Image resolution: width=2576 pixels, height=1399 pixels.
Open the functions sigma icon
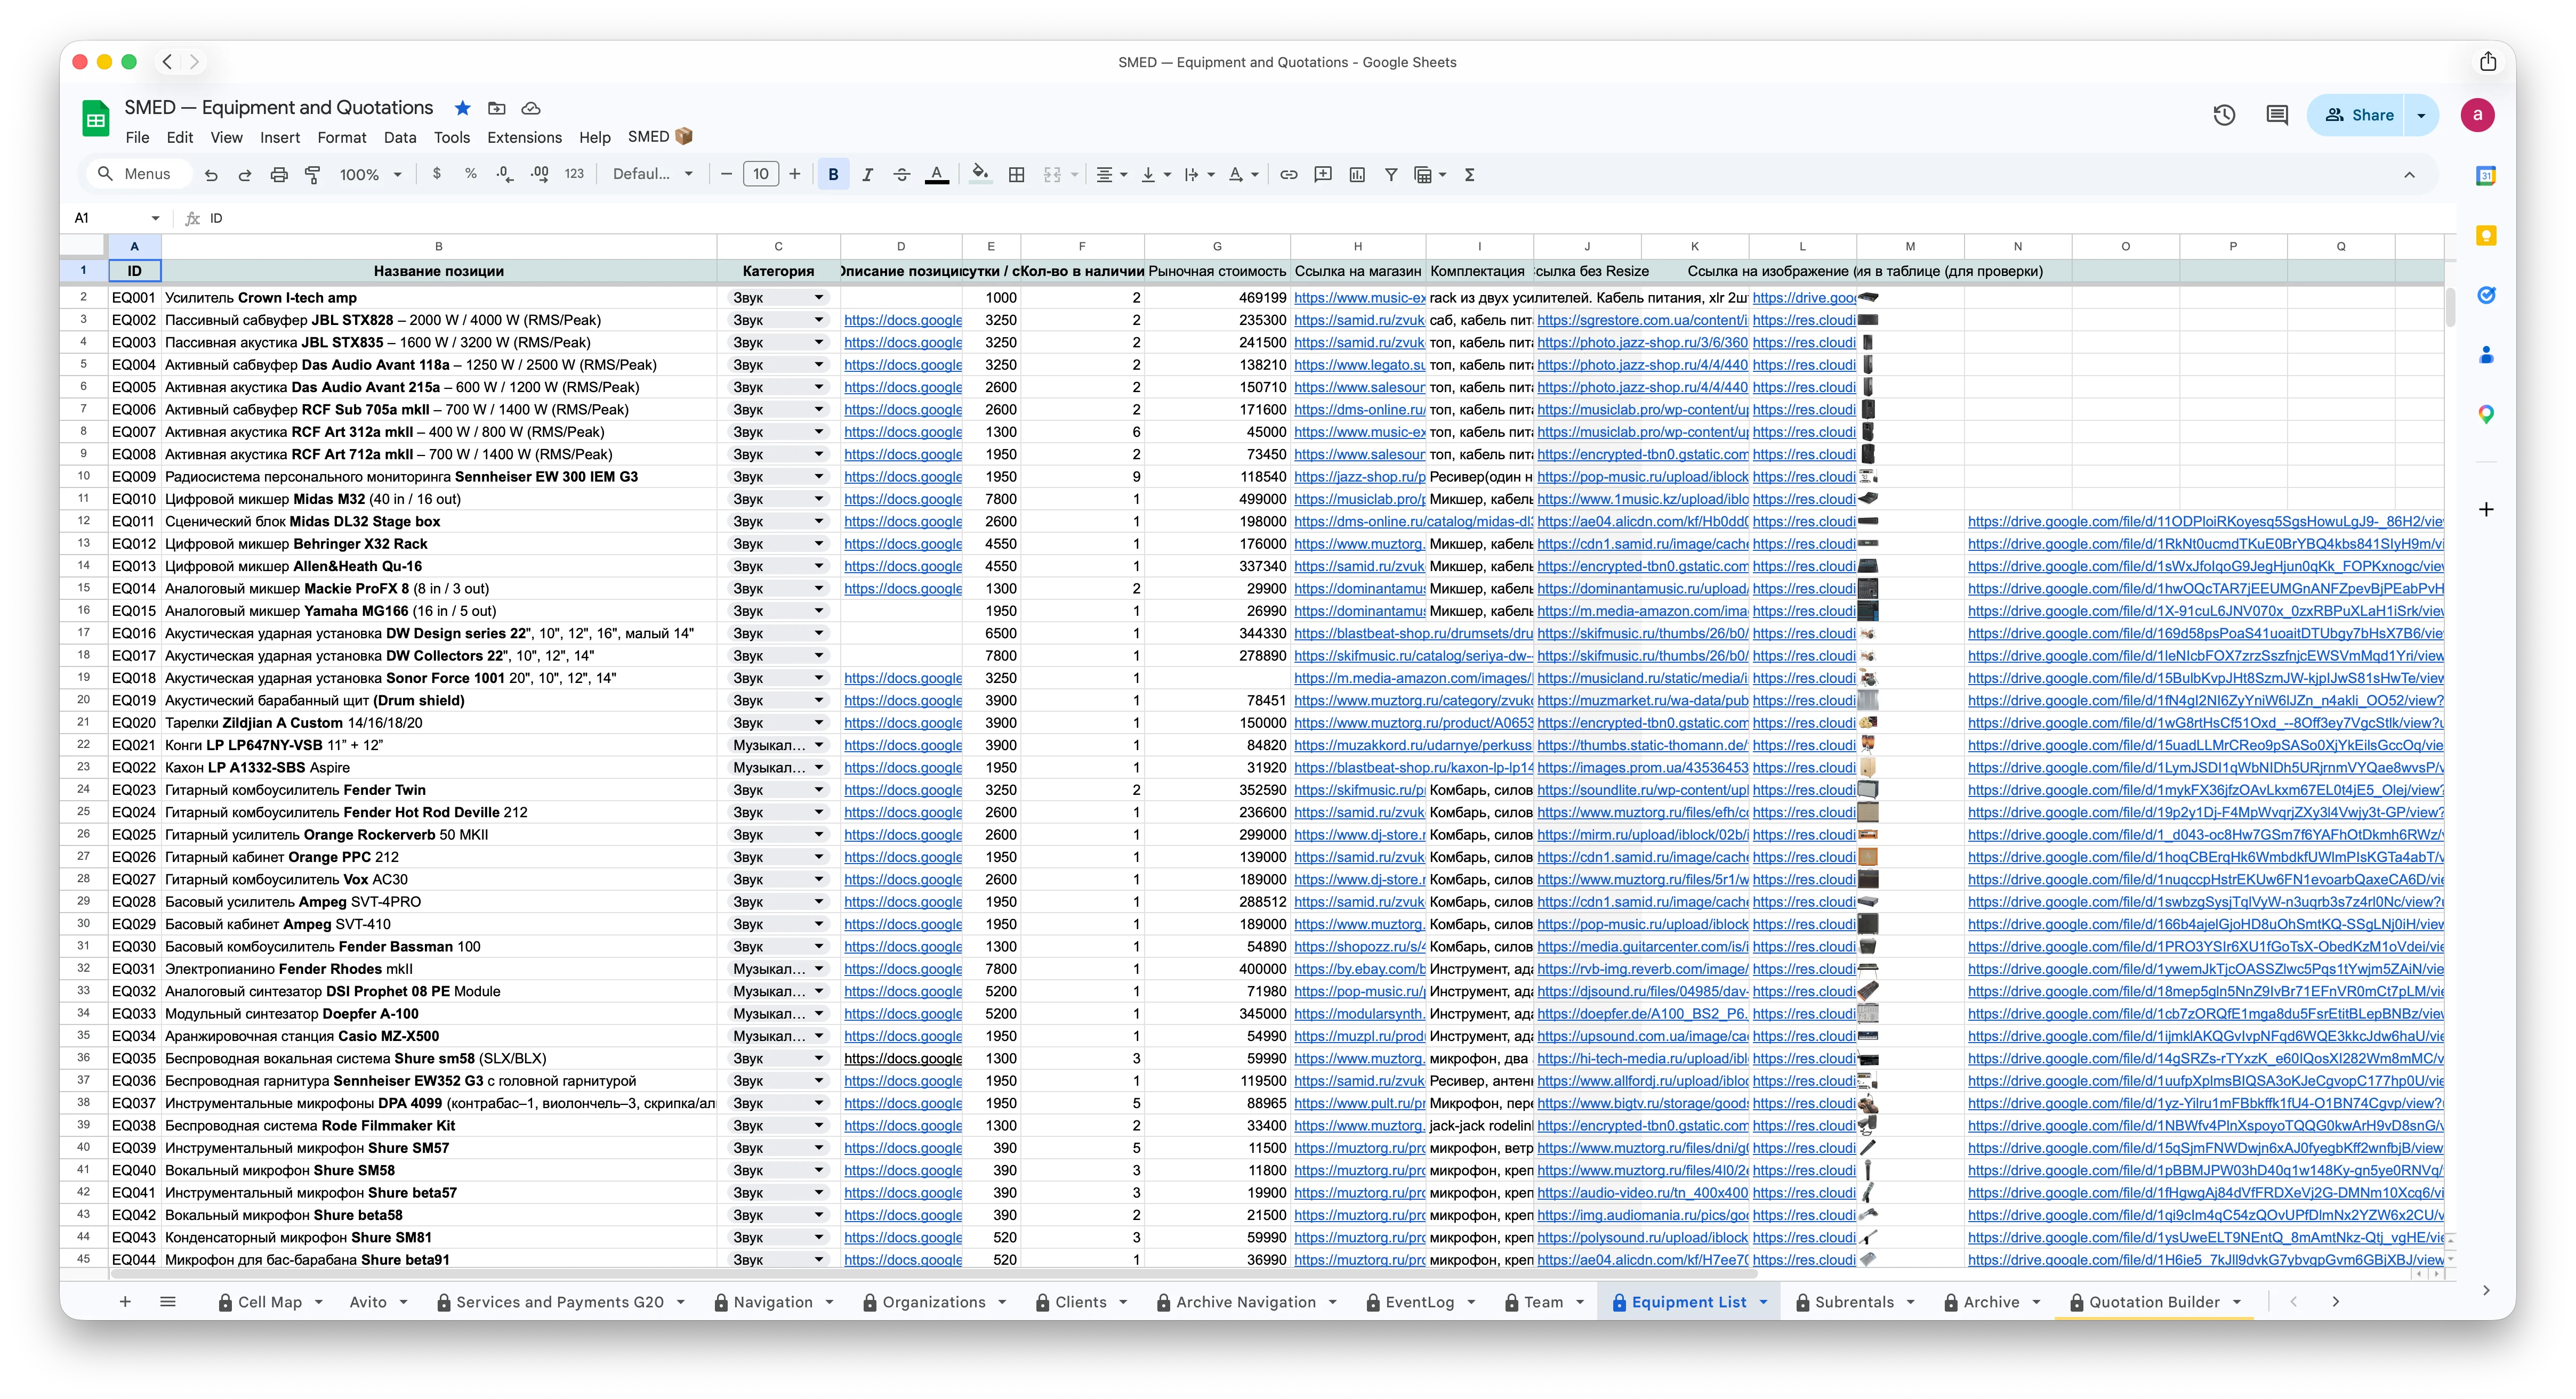(1469, 175)
